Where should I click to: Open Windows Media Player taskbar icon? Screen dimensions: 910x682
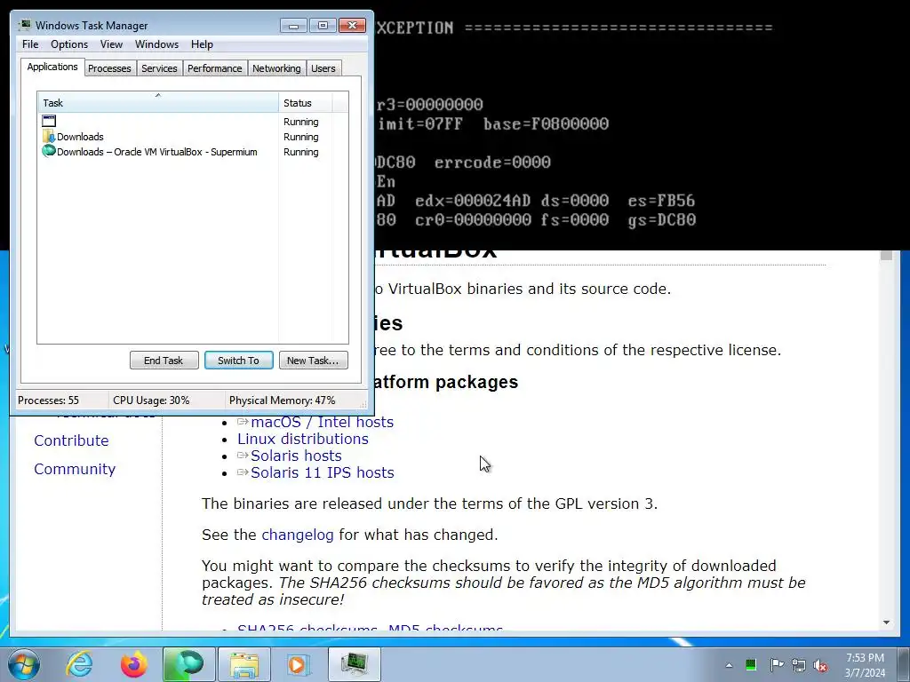click(299, 664)
